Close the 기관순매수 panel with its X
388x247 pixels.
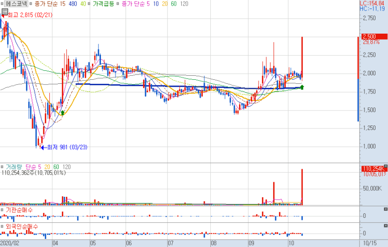coord(385,209)
